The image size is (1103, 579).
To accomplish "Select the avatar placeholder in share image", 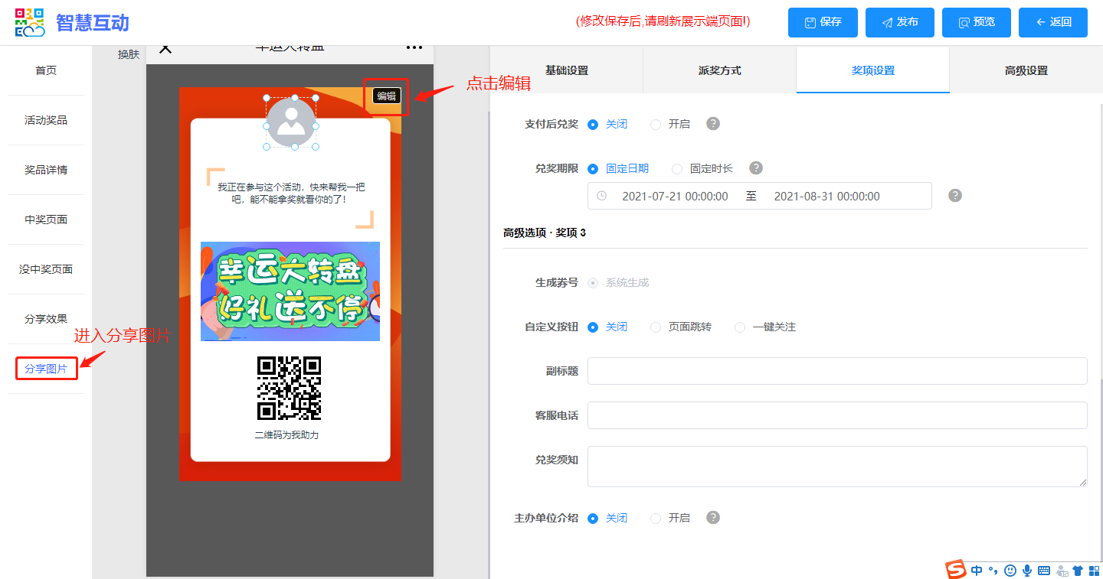I will pos(291,122).
